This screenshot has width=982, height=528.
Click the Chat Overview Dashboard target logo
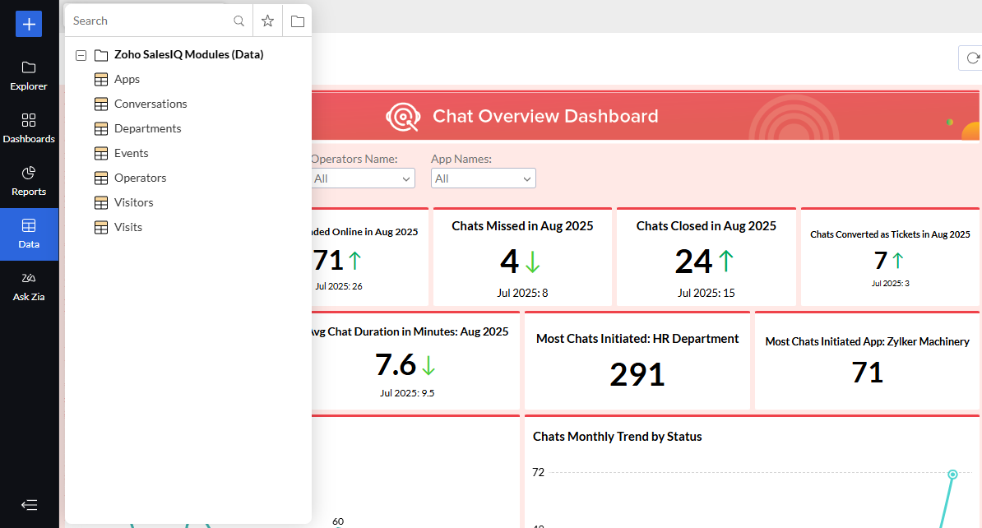pos(403,117)
